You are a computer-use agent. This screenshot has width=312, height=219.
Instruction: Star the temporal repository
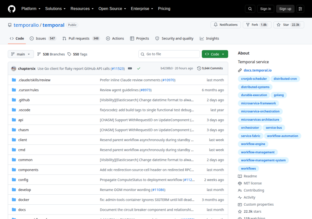coord(289,25)
